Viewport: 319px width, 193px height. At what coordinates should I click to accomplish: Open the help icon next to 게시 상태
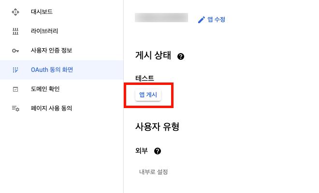[181, 56]
